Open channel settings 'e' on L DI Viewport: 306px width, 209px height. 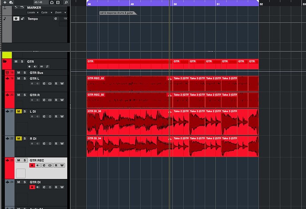pos(44,116)
